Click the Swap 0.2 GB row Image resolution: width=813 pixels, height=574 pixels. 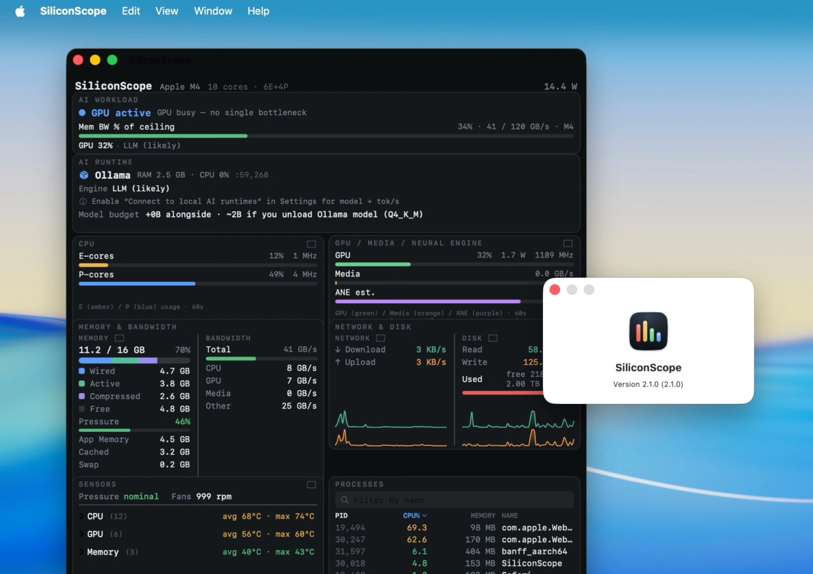coord(134,465)
